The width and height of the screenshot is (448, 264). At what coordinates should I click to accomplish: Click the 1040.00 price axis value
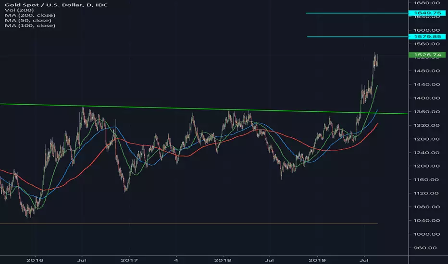click(427, 220)
